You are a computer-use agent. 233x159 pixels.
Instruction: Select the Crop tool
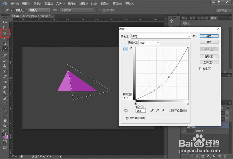point(5,44)
